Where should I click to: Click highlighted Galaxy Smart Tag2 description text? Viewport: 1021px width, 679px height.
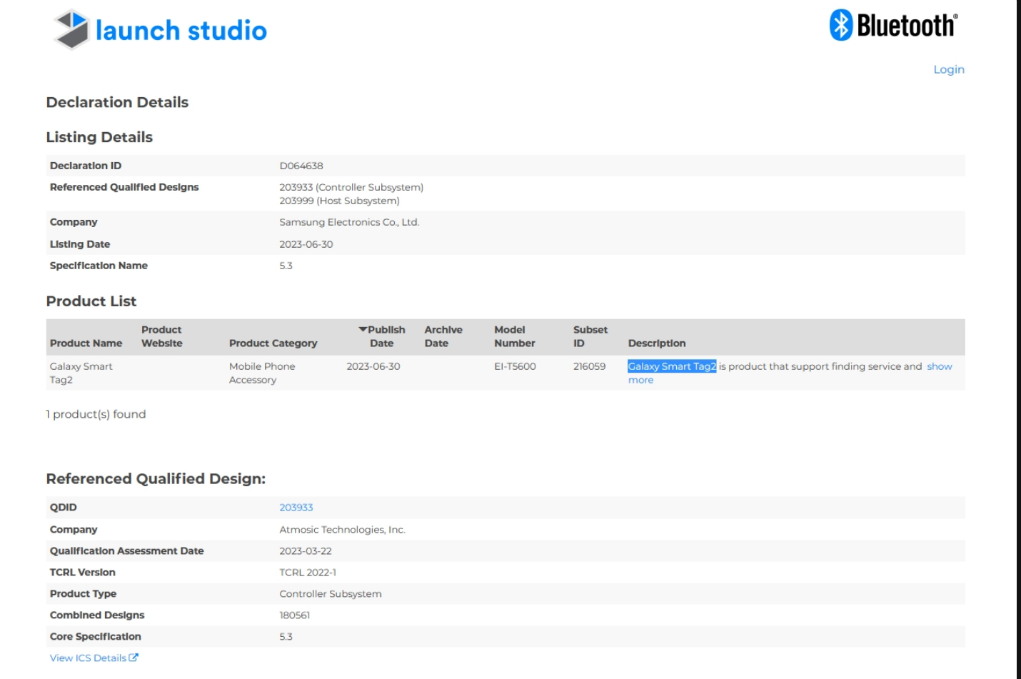671,366
